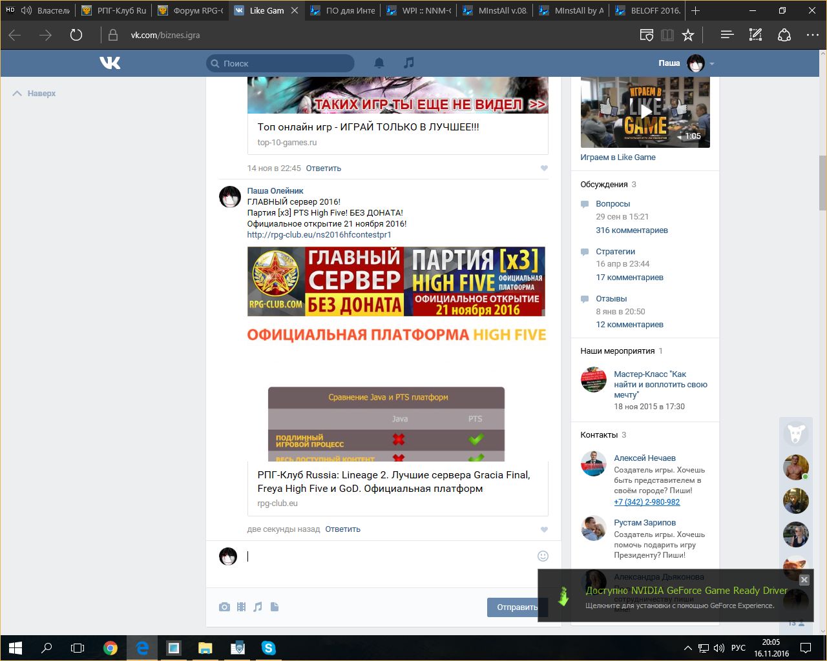Open РПГ-Клуб Russia link preview title
This screenshot has width=827, height=661.
click(393, 482)
